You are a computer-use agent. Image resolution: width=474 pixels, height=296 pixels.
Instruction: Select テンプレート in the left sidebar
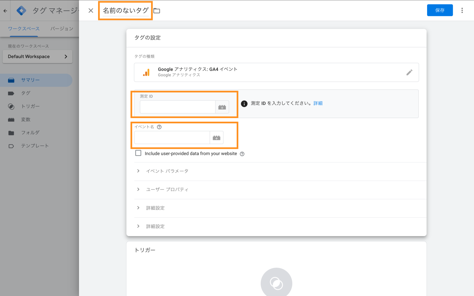[35, 146]
